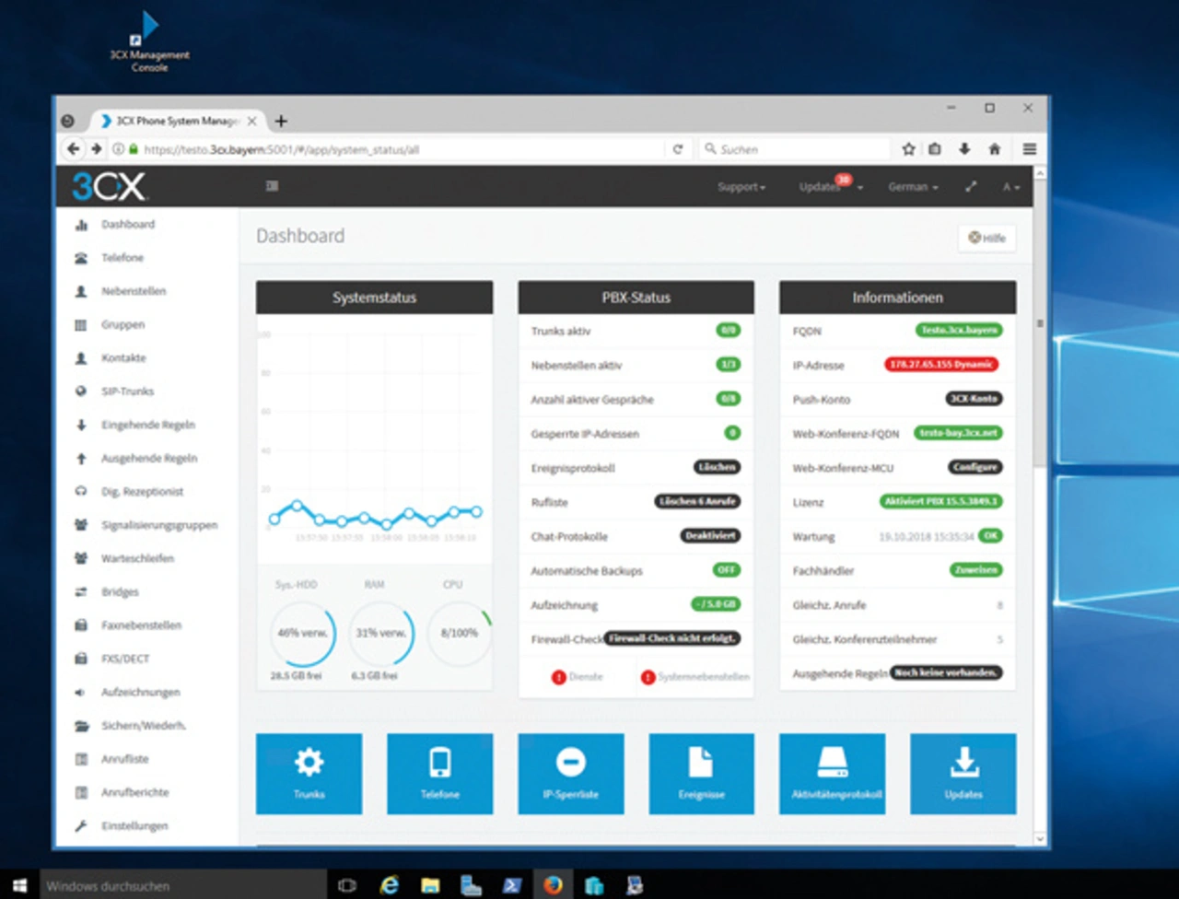The width and height of the screenshot is (1179, 899).
Task: Click the Chat-Protokolle Deaktiviert badge
Action: pos(710,536)
